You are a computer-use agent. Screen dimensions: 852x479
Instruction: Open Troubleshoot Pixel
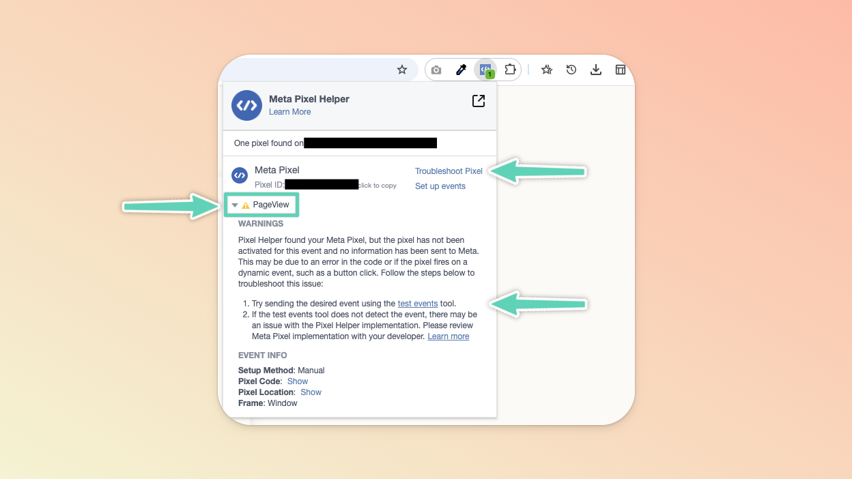click(449, 171)
